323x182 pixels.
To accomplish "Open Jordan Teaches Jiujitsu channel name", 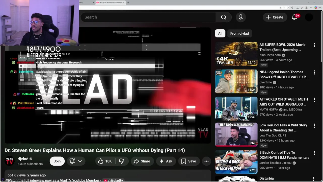I will pos(276,163).
